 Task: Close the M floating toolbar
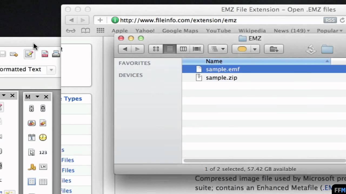click(46, 96)
